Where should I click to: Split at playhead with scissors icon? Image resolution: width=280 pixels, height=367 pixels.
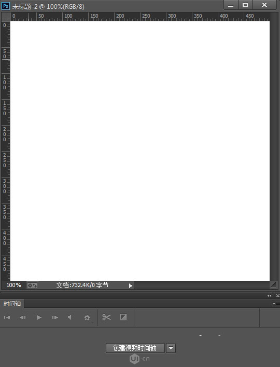tap(106, 317)
